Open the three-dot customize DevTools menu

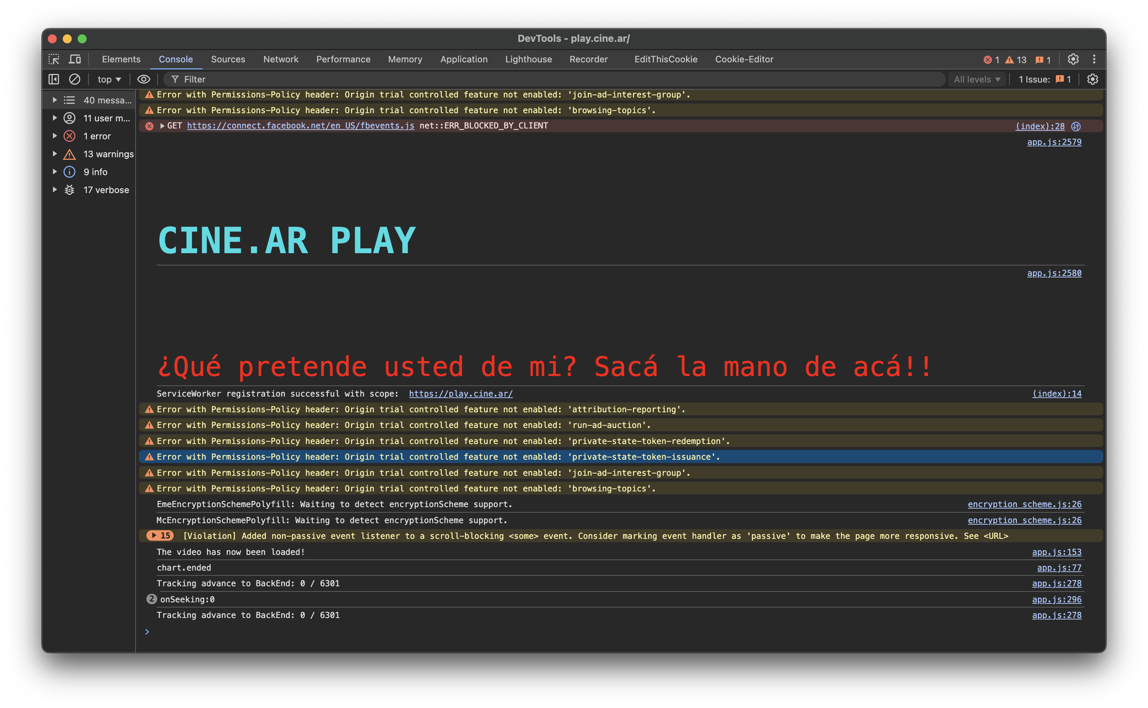pos(1094,59)
